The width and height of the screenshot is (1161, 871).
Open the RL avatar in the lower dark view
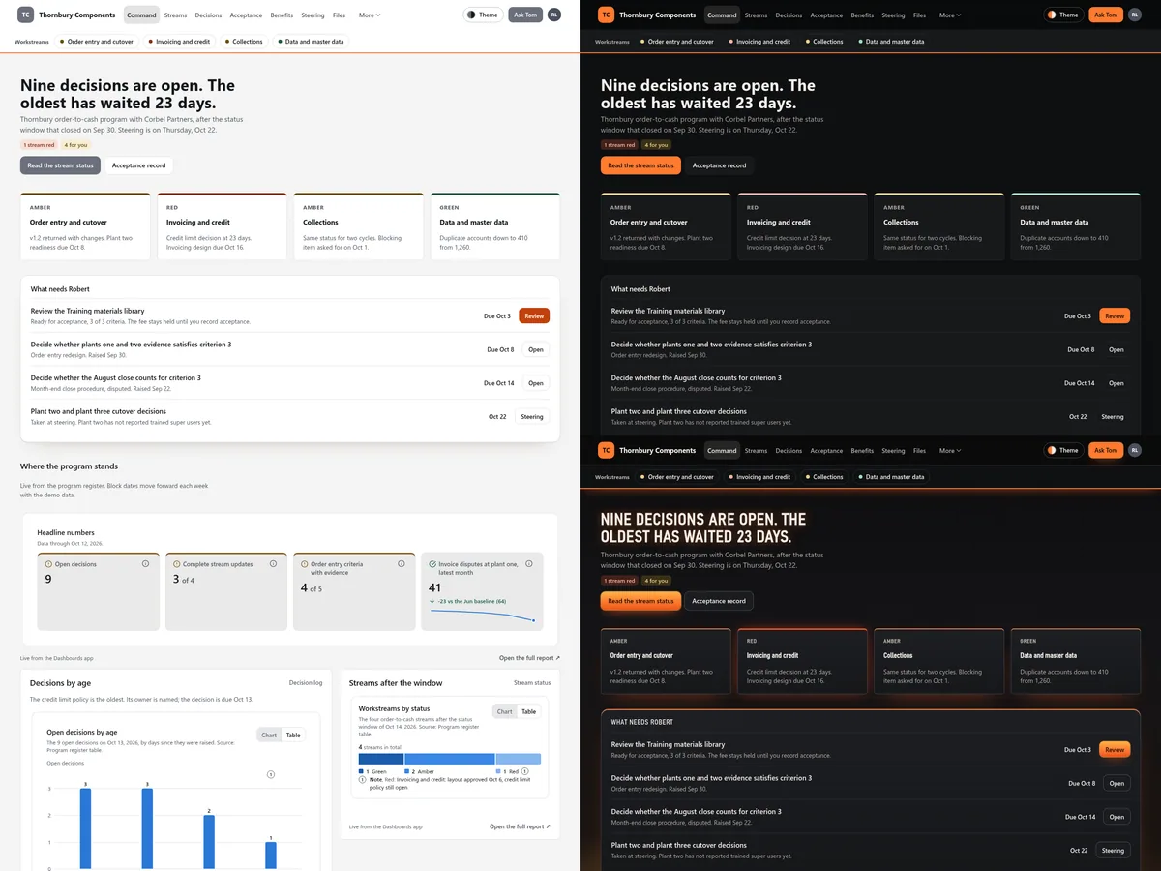click(1135, 450)
